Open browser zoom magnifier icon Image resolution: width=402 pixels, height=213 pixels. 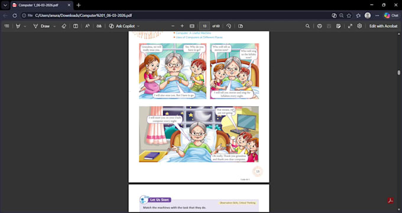pyautogui.click(x=341, y=15)
